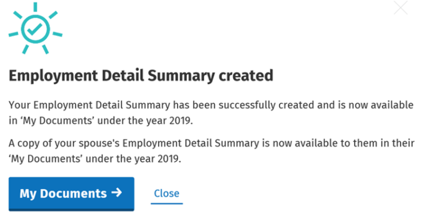Click the teal sun success icon
The image size is (429, 217).
pyautogui.click(x=36, y=28)
